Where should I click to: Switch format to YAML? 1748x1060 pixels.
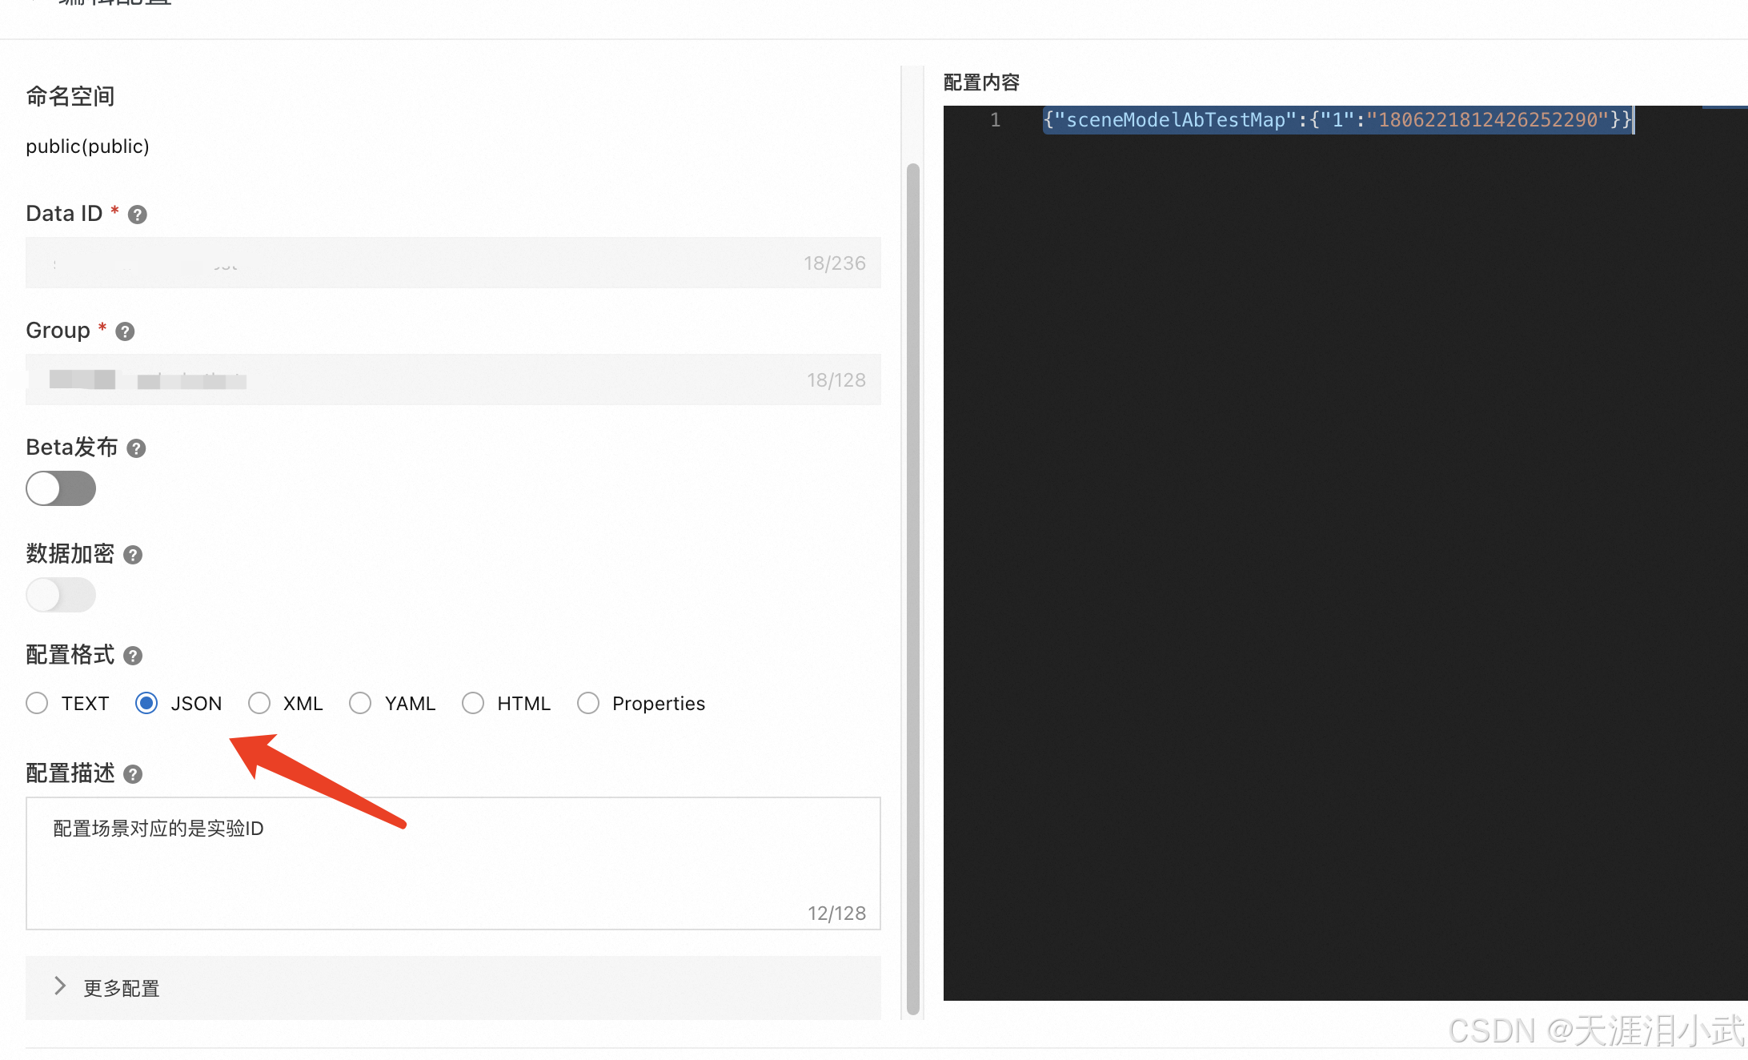(360, 703)
